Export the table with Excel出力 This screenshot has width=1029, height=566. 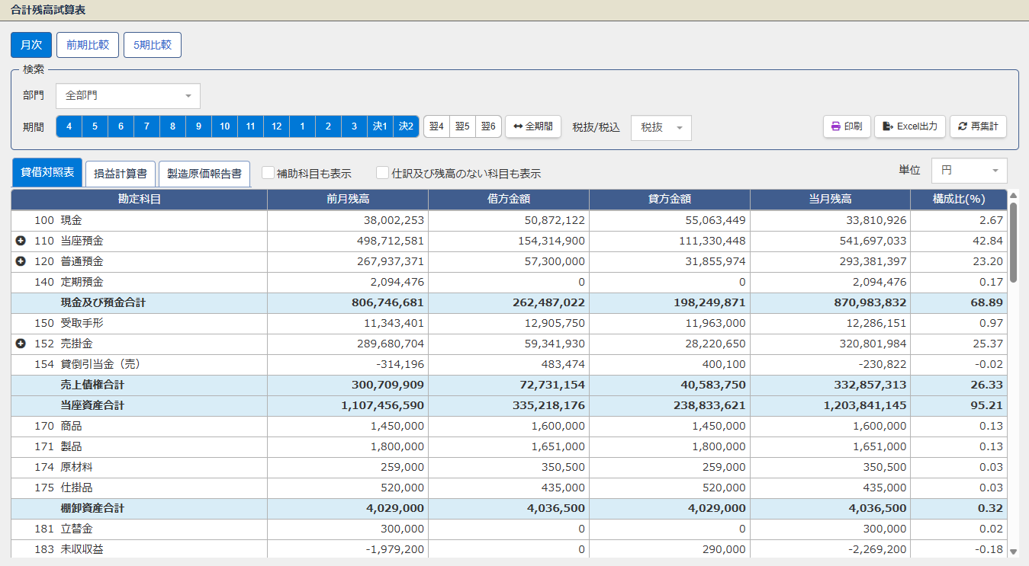909,126
